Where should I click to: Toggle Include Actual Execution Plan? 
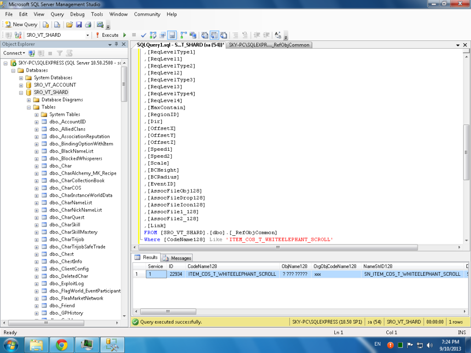184,35
